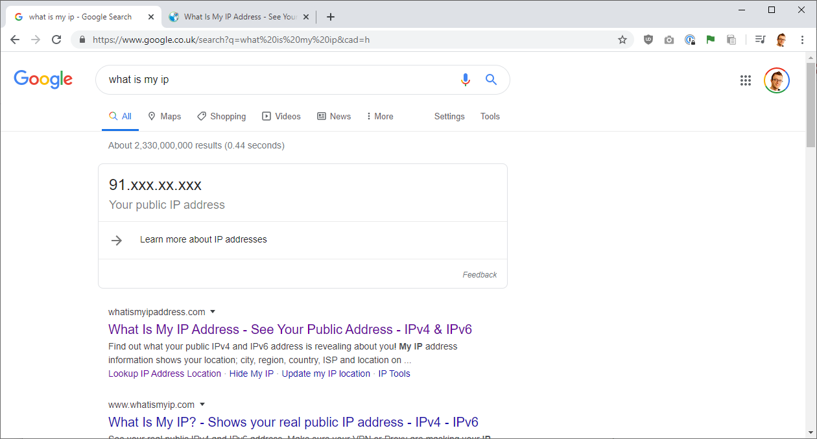Image resolution: width=817 pixels, height=439 pixels.
Task: Send Feedback on the IP card
Action: tap(480, 275)
